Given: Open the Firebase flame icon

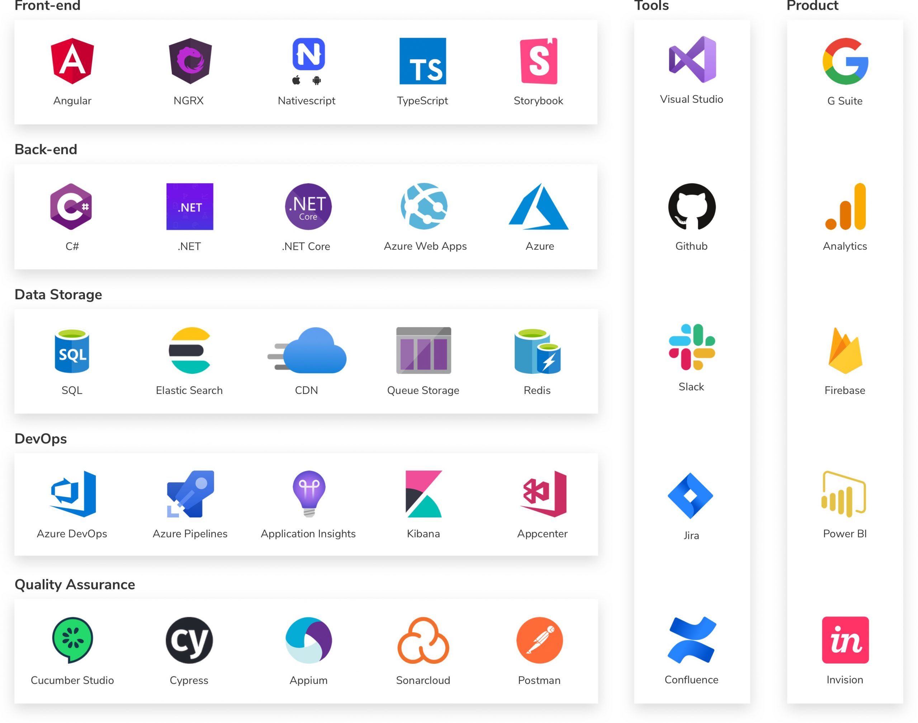Looking at the screenshot, I should [845, 351].
